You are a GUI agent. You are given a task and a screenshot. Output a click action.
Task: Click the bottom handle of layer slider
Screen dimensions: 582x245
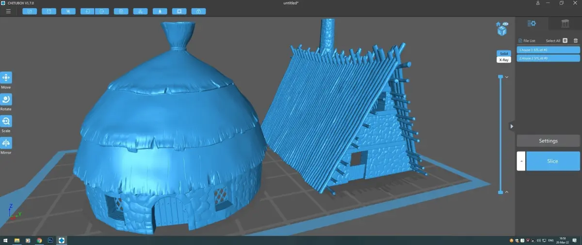tap(501, 192)
